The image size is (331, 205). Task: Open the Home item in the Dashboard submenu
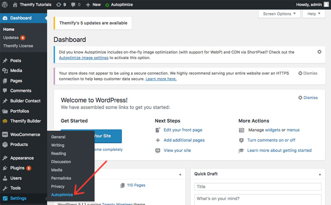click(x=9, y=30)
